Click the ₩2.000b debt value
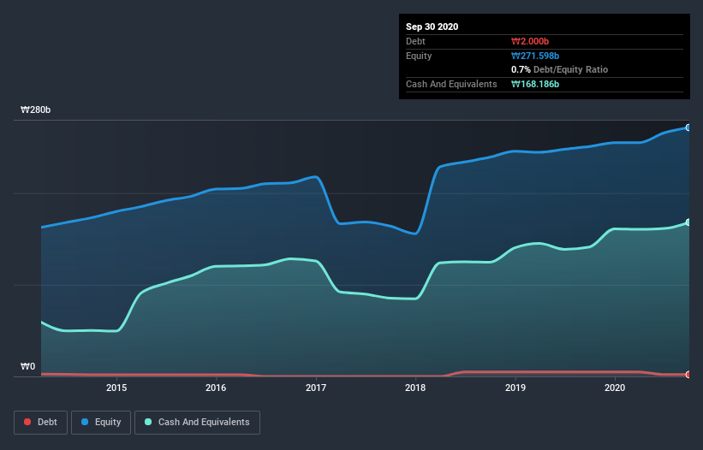 530,41
